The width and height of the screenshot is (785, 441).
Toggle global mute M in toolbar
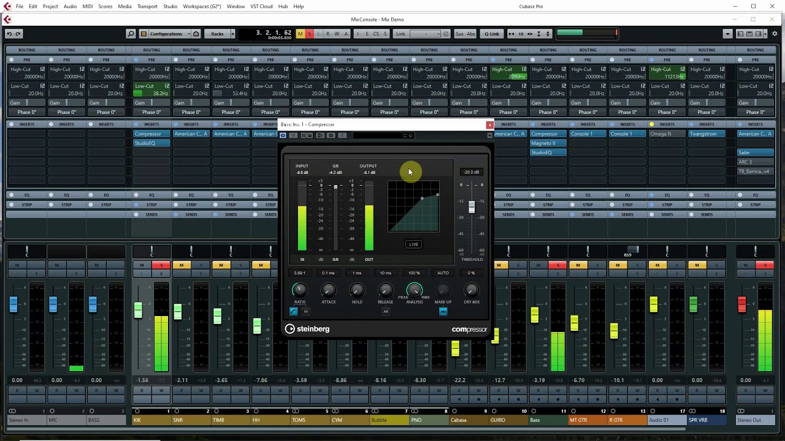pos(300,34)
